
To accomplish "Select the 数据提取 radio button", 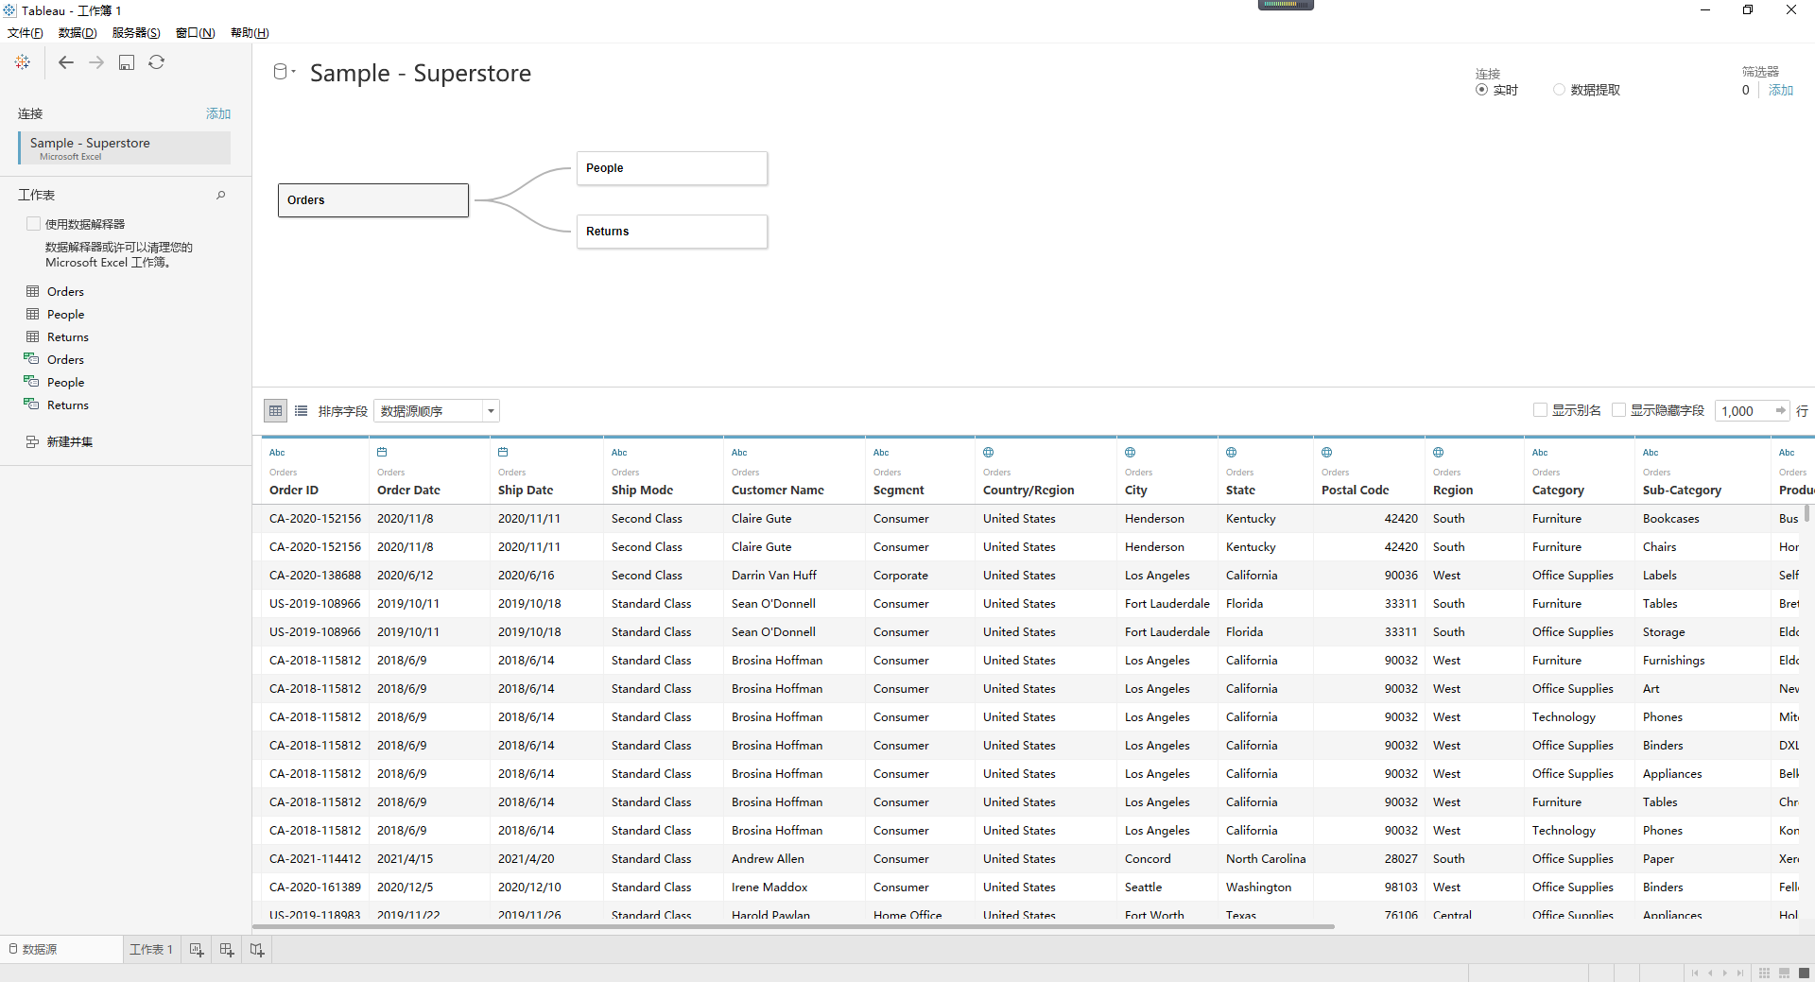I will click(1559, 90).
